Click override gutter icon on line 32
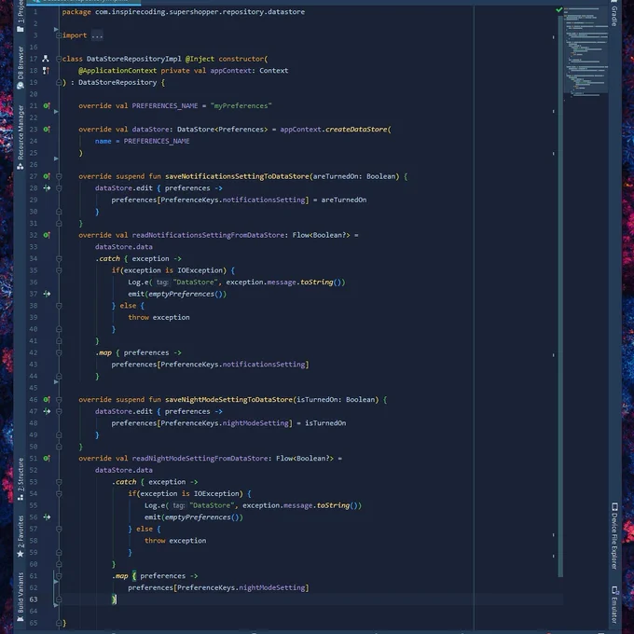The height and width of the screenshot is (634, 634). click(47, 235)
